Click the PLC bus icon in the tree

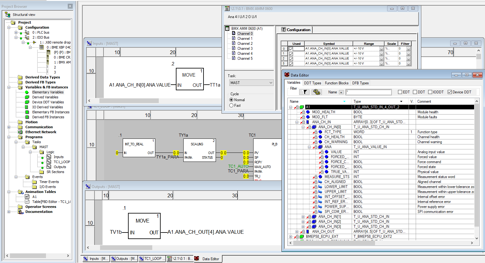(27, 32)
